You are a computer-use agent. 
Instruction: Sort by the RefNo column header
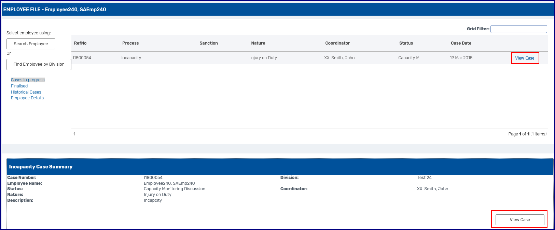pyautogui.click(x=80, y=43)
